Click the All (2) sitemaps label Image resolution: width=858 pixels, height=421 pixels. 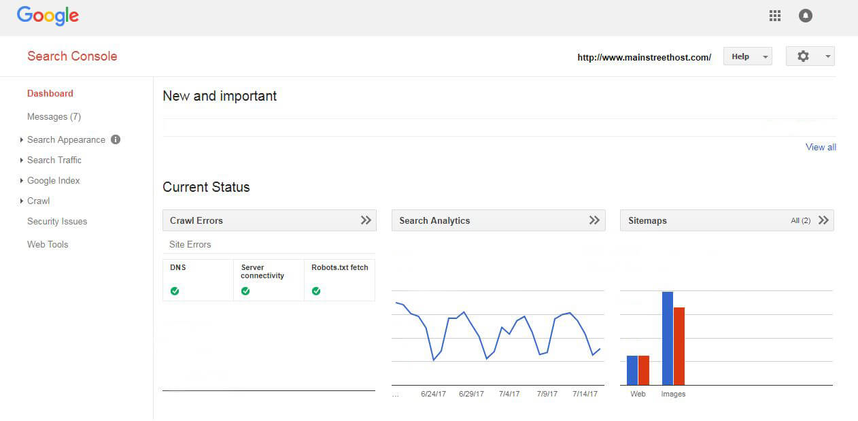tap(800, 220)
